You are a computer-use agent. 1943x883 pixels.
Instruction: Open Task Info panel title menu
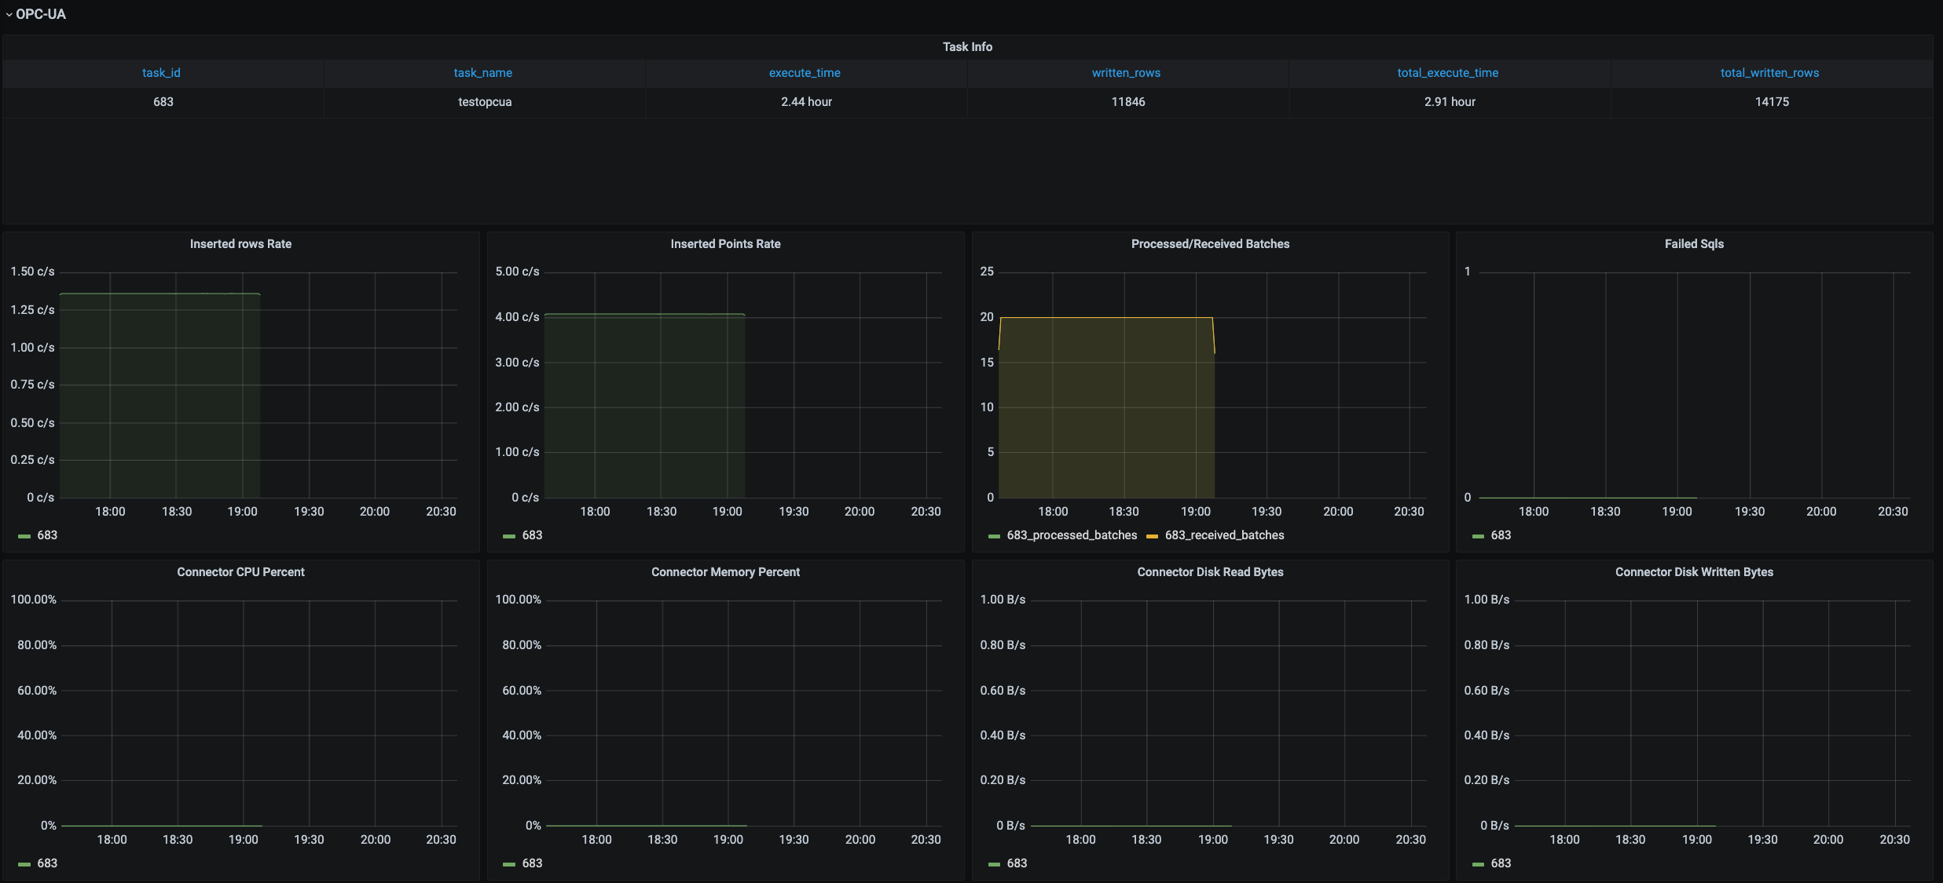pos(967,47)
